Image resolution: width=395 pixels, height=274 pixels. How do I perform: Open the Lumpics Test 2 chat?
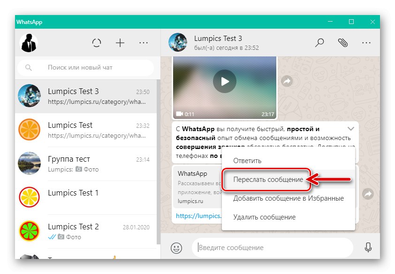86,232
